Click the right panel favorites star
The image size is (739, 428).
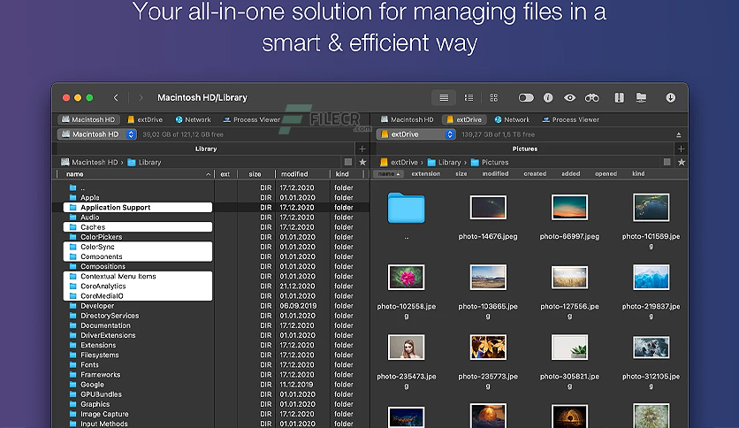682,162
